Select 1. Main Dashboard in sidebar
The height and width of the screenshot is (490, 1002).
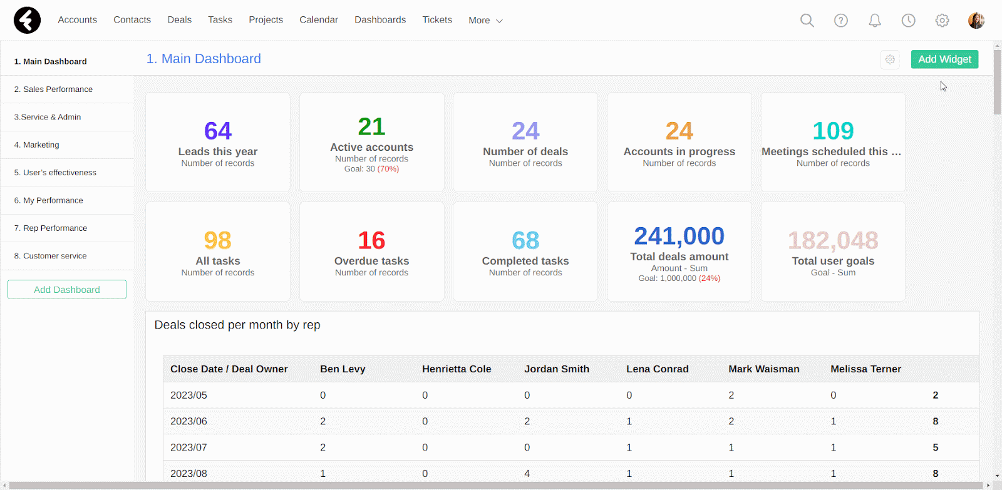(x=67, y=61)
